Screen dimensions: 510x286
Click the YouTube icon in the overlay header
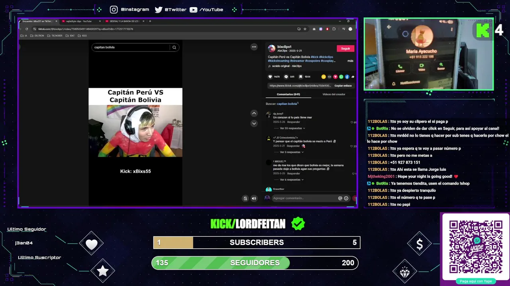[x=193, y=10]
